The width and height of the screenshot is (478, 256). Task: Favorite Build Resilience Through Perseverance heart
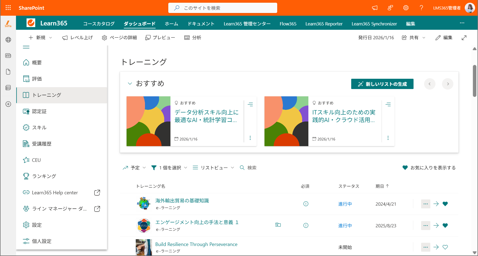click(445, 247)
